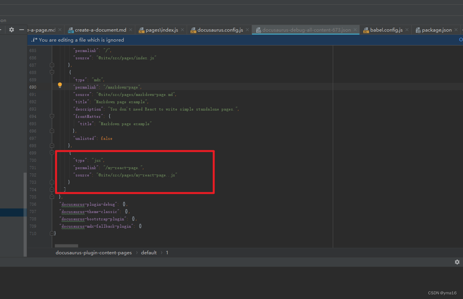Click line number 710 in the gutter

[33, 233]
